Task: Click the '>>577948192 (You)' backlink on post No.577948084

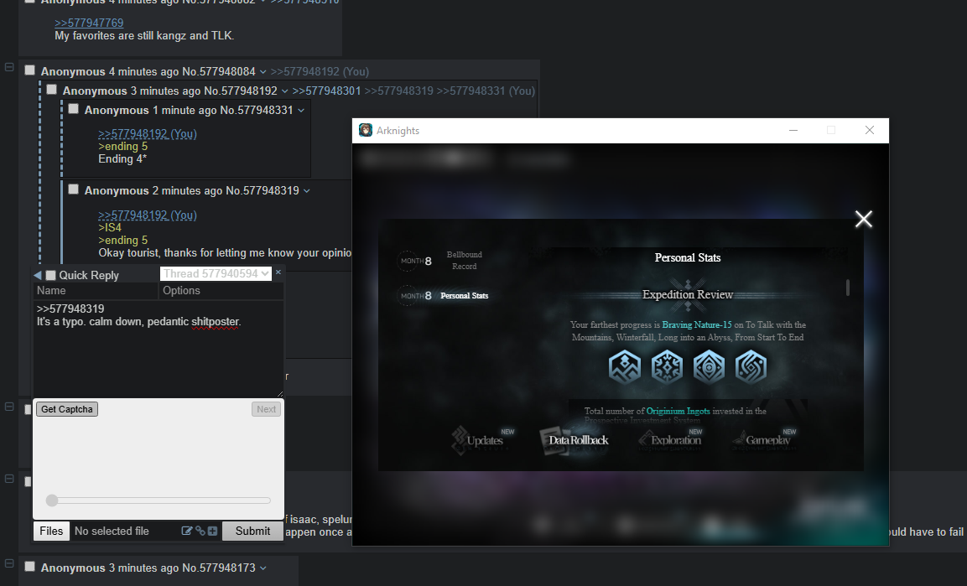Action: (320, 71)
